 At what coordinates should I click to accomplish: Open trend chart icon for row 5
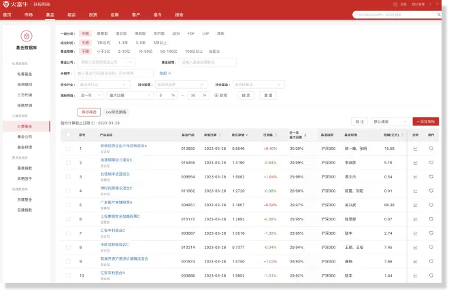416,204
